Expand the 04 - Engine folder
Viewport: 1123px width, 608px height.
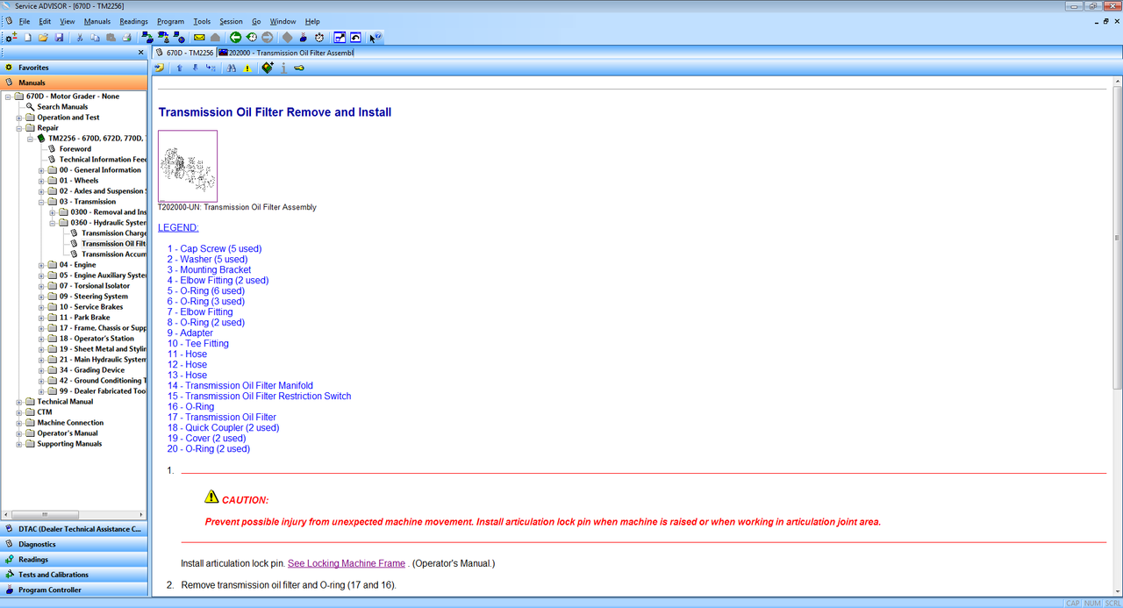pyautogui.click(x=41, y=265)
